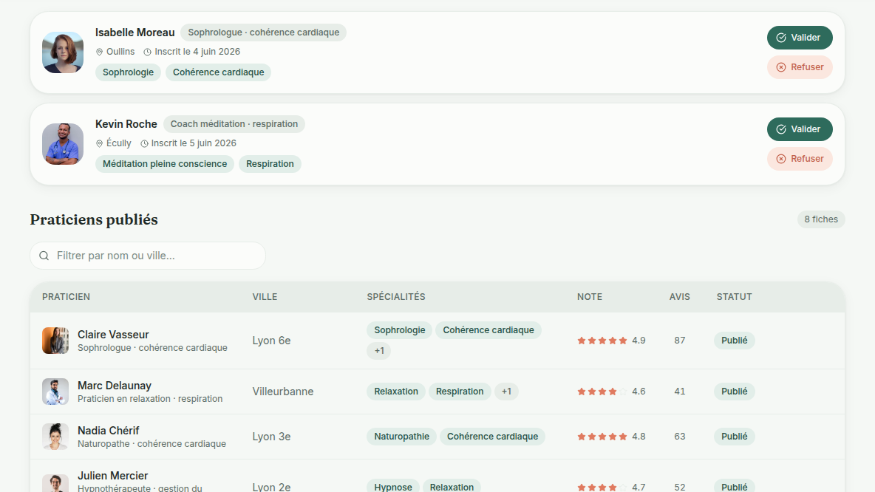The image size is (875, 492).
Task: Open Isabelle Moreau's profile photo
Action: [63, 52]
